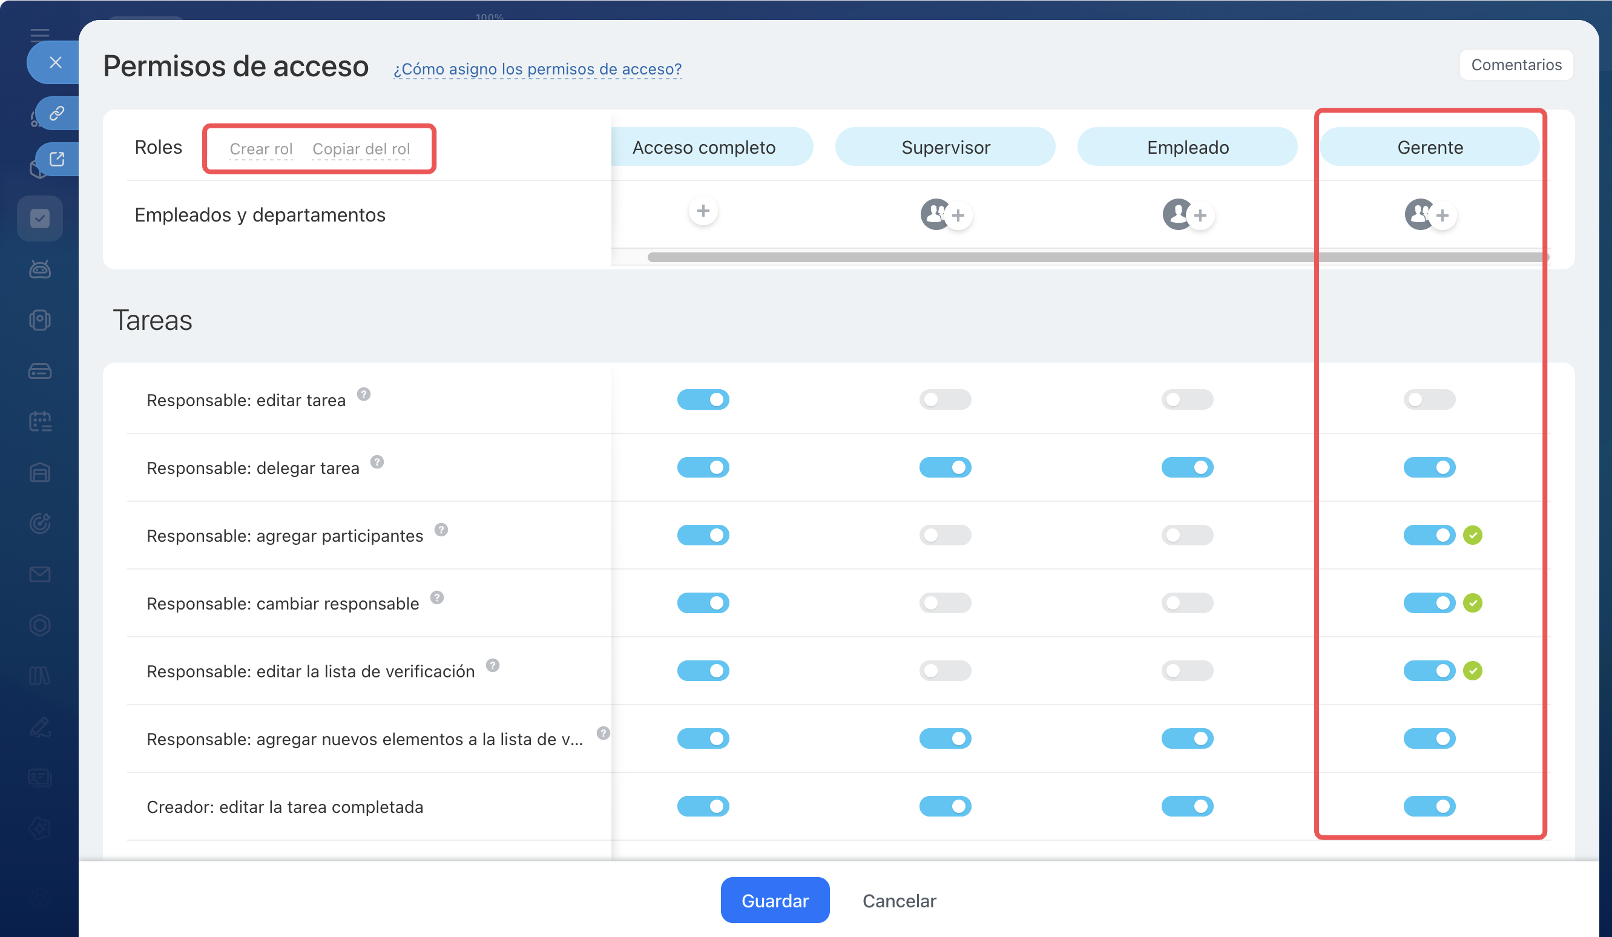Show help for editar la lista de verificación

point(492,665)
